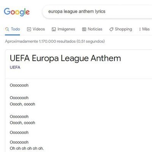Click the 'Oh oh oh oh oh oh.' line
The height and width of the screenshot is (152, 152).
pos(27,148)
